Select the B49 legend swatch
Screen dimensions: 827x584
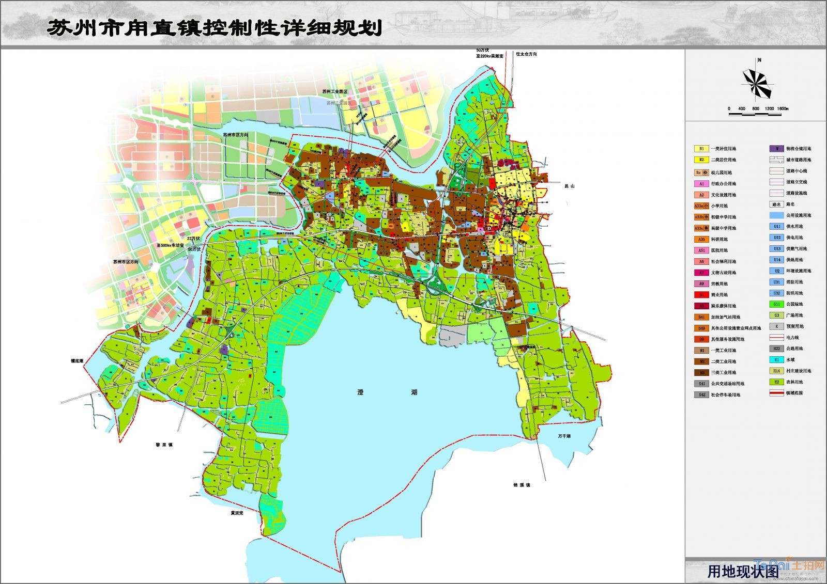[x=701, y=328]
